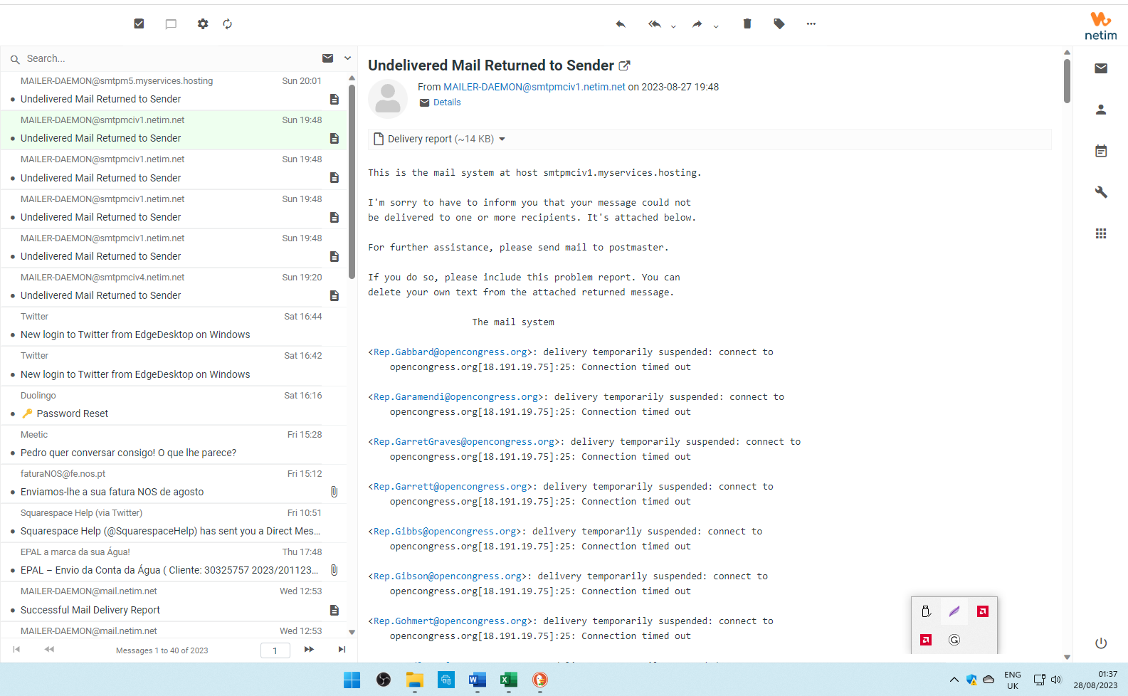Mark message using the tag icon
The width and height of the screenshot is (1128, 696).
coord(779,23)
